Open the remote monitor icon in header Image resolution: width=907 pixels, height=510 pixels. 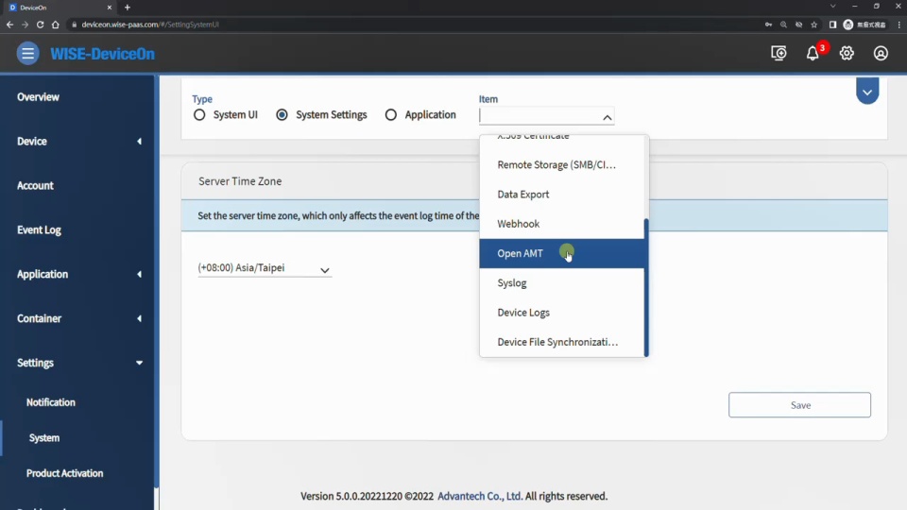tap(779, 53)
